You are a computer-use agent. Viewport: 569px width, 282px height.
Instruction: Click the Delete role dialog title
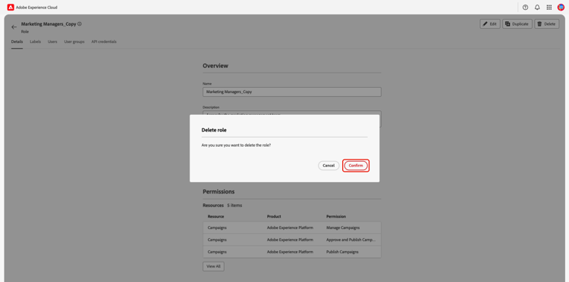(x=214, y=130)
